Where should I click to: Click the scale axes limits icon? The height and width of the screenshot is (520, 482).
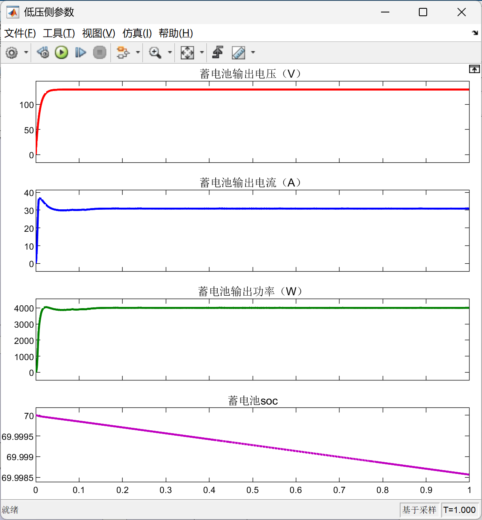(x=187, y=52)
